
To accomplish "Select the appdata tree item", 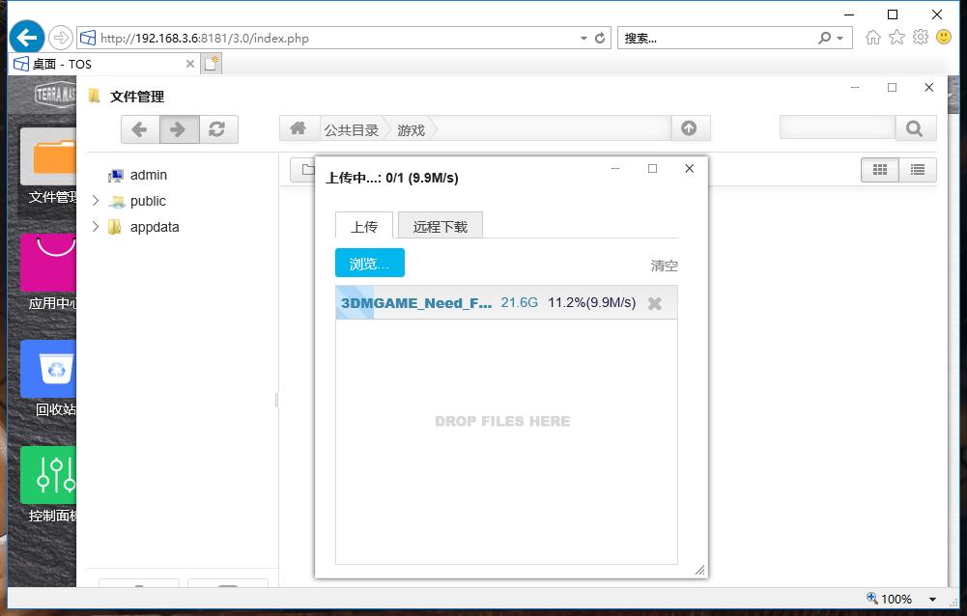I will 155,227.
